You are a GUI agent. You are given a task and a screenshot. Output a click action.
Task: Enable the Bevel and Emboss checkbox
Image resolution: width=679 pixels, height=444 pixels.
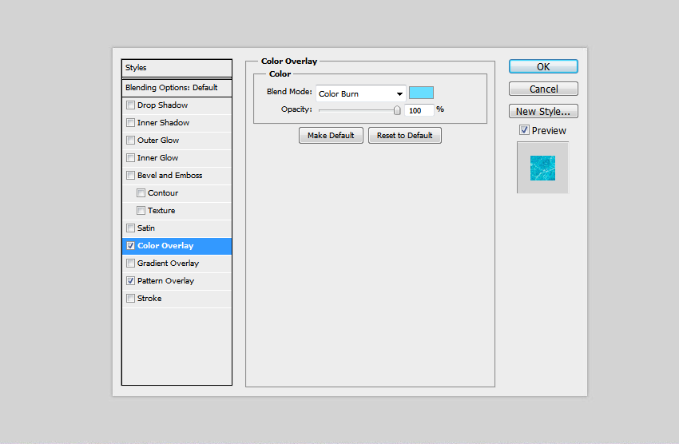pyautogui.click(x=130, y=175)
